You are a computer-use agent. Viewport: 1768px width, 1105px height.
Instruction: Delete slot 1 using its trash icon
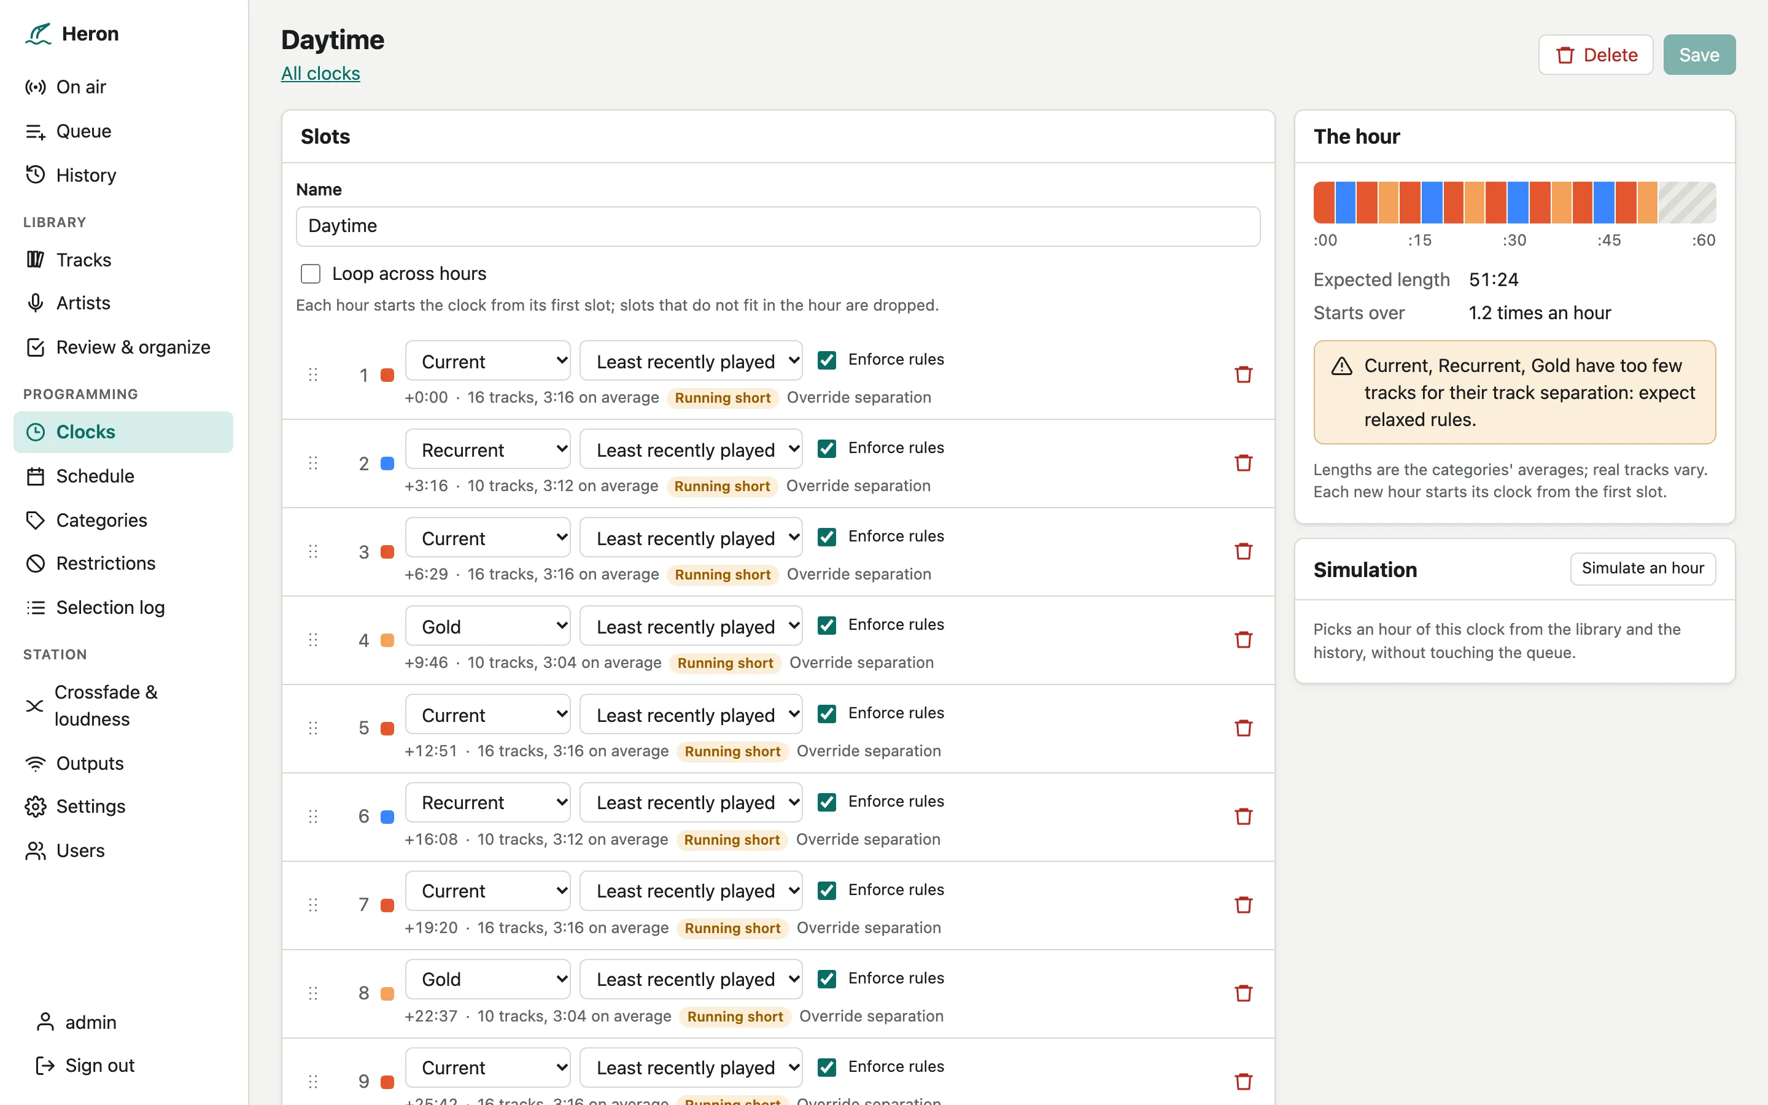1244,375
